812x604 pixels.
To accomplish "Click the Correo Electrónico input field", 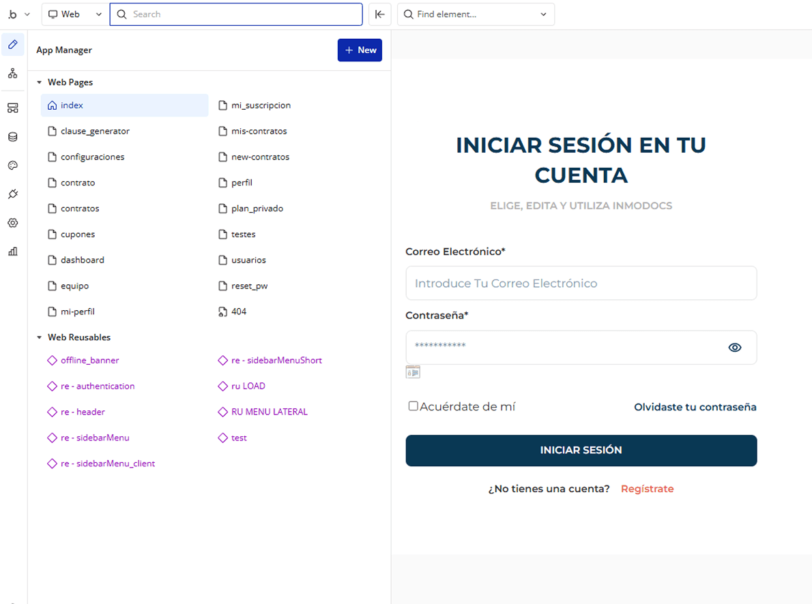I will coord(581,283).
